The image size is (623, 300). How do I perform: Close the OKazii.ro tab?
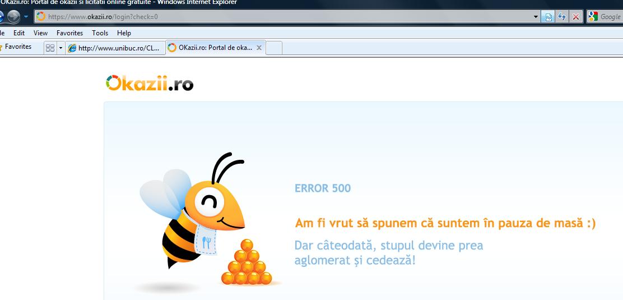[259, 48]
